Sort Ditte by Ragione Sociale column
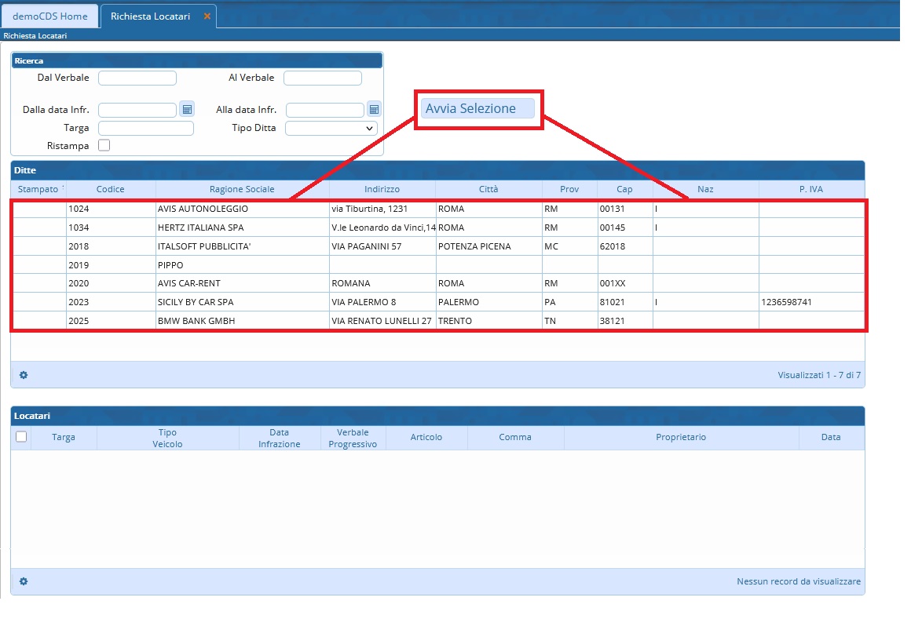The width and height of the screenshot is (922, 619). [242, 189]
